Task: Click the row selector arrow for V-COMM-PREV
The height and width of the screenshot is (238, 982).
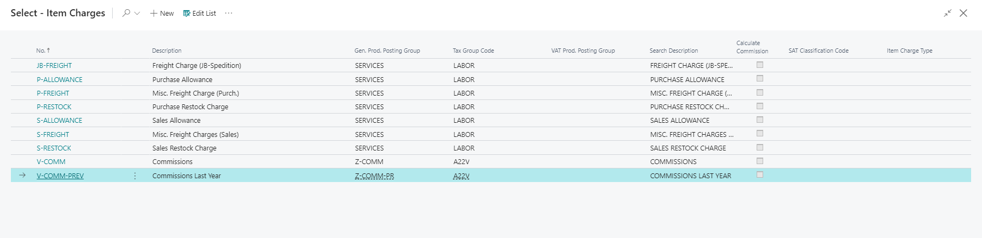Action: 22,175
